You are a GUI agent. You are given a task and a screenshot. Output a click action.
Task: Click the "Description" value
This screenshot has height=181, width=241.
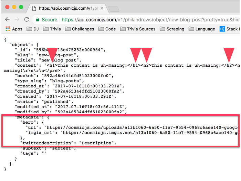[x=96, y=143]
